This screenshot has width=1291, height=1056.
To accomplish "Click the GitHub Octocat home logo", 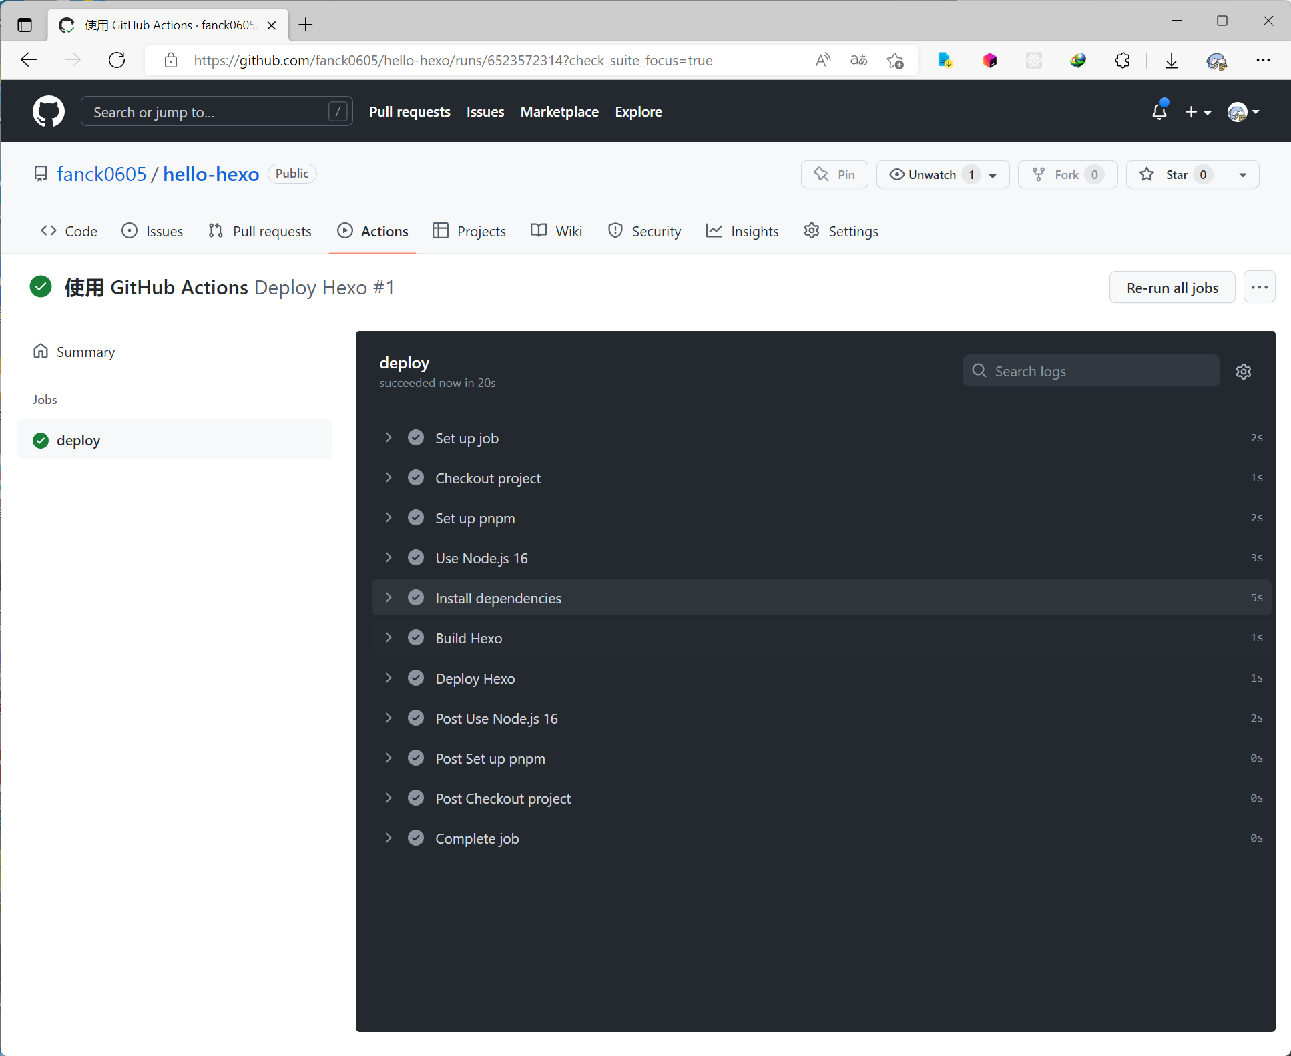I will (x=49, y=111).
